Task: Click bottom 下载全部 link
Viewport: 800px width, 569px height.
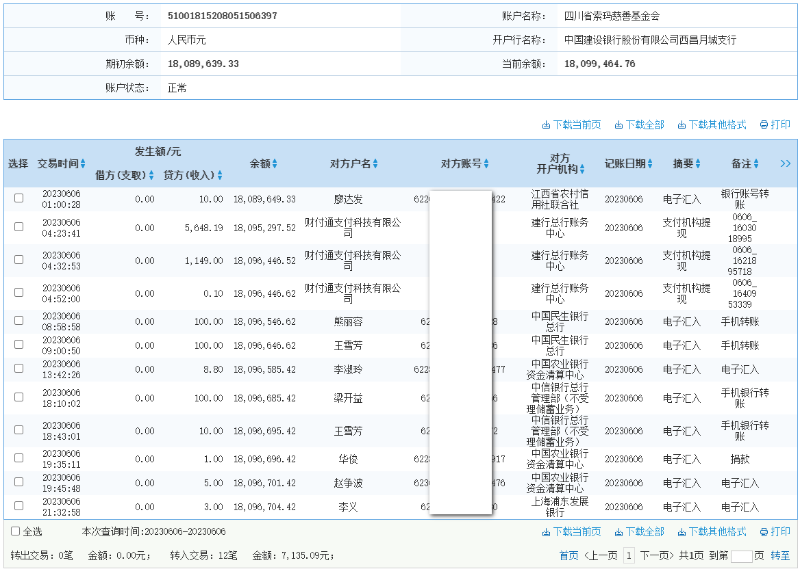Action: 639,532
